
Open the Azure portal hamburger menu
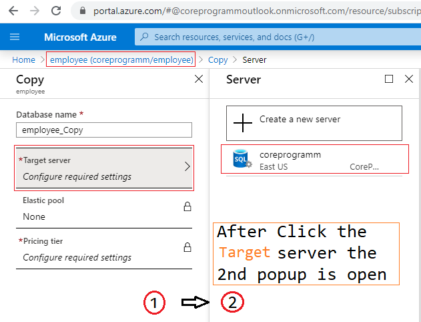(15, 37)
